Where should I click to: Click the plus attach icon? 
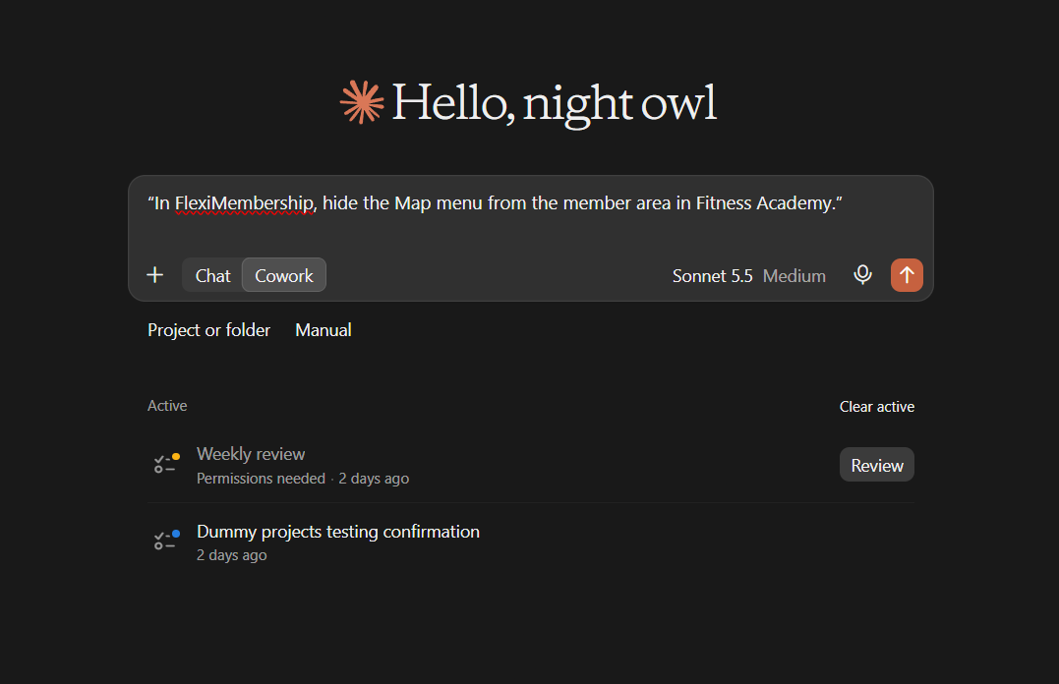[x=154, y=275]
